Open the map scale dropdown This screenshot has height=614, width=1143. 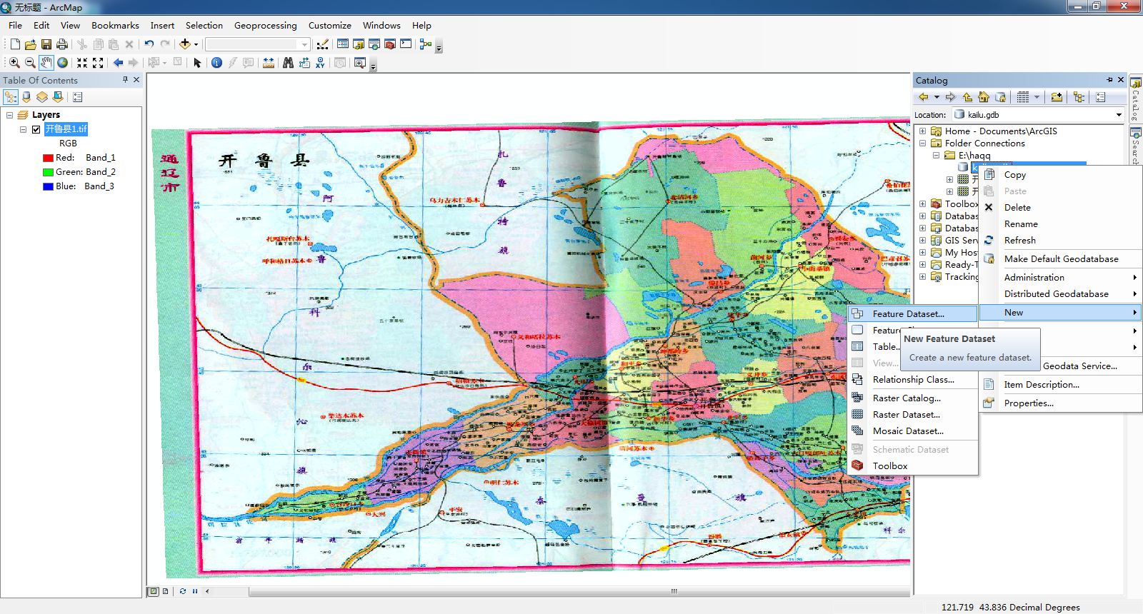point(305,44)
